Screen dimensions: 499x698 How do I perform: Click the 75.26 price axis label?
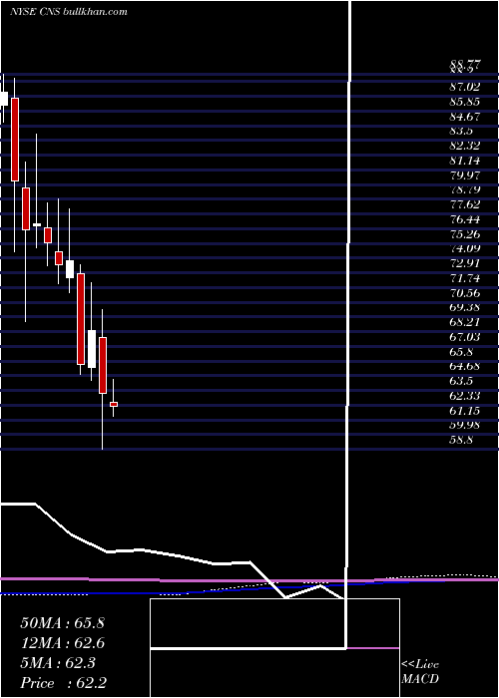[x=465, y=234]
